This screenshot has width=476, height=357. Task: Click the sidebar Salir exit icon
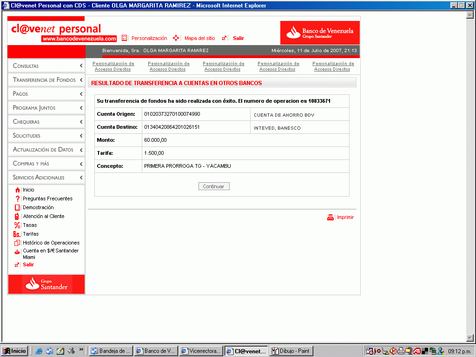click(x=17, y=264)
